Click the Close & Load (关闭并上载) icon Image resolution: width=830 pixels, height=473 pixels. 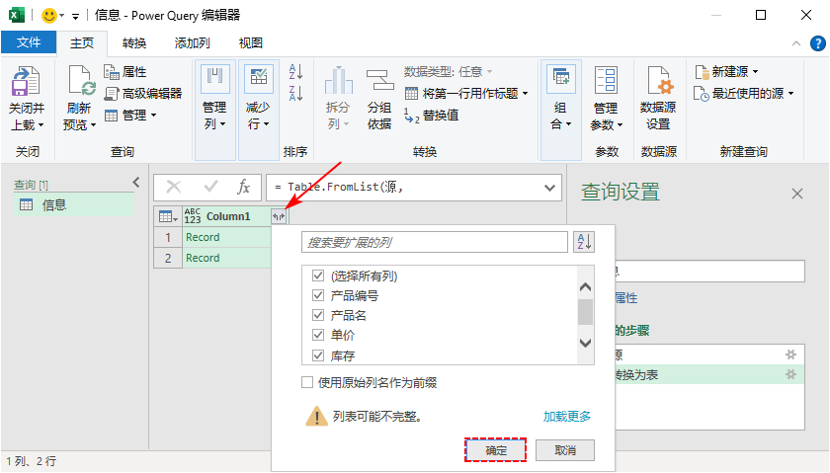pyautogui.click(x=26, y=82)
